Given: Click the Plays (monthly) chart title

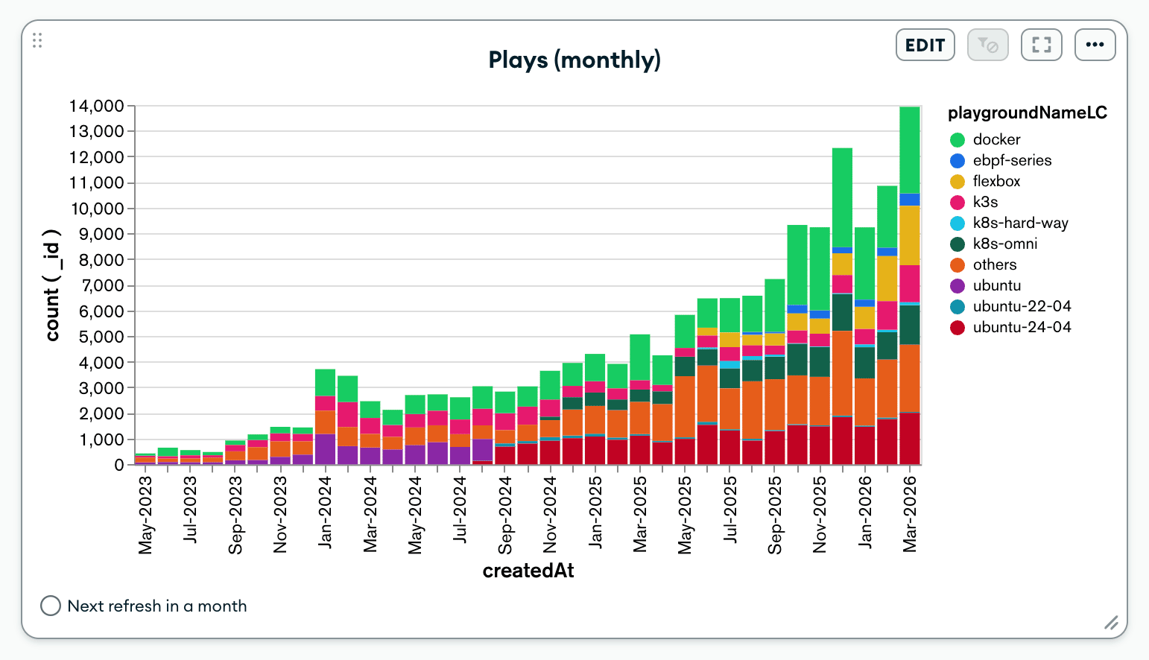Looking at the screenshot, I should pos(574,60).
